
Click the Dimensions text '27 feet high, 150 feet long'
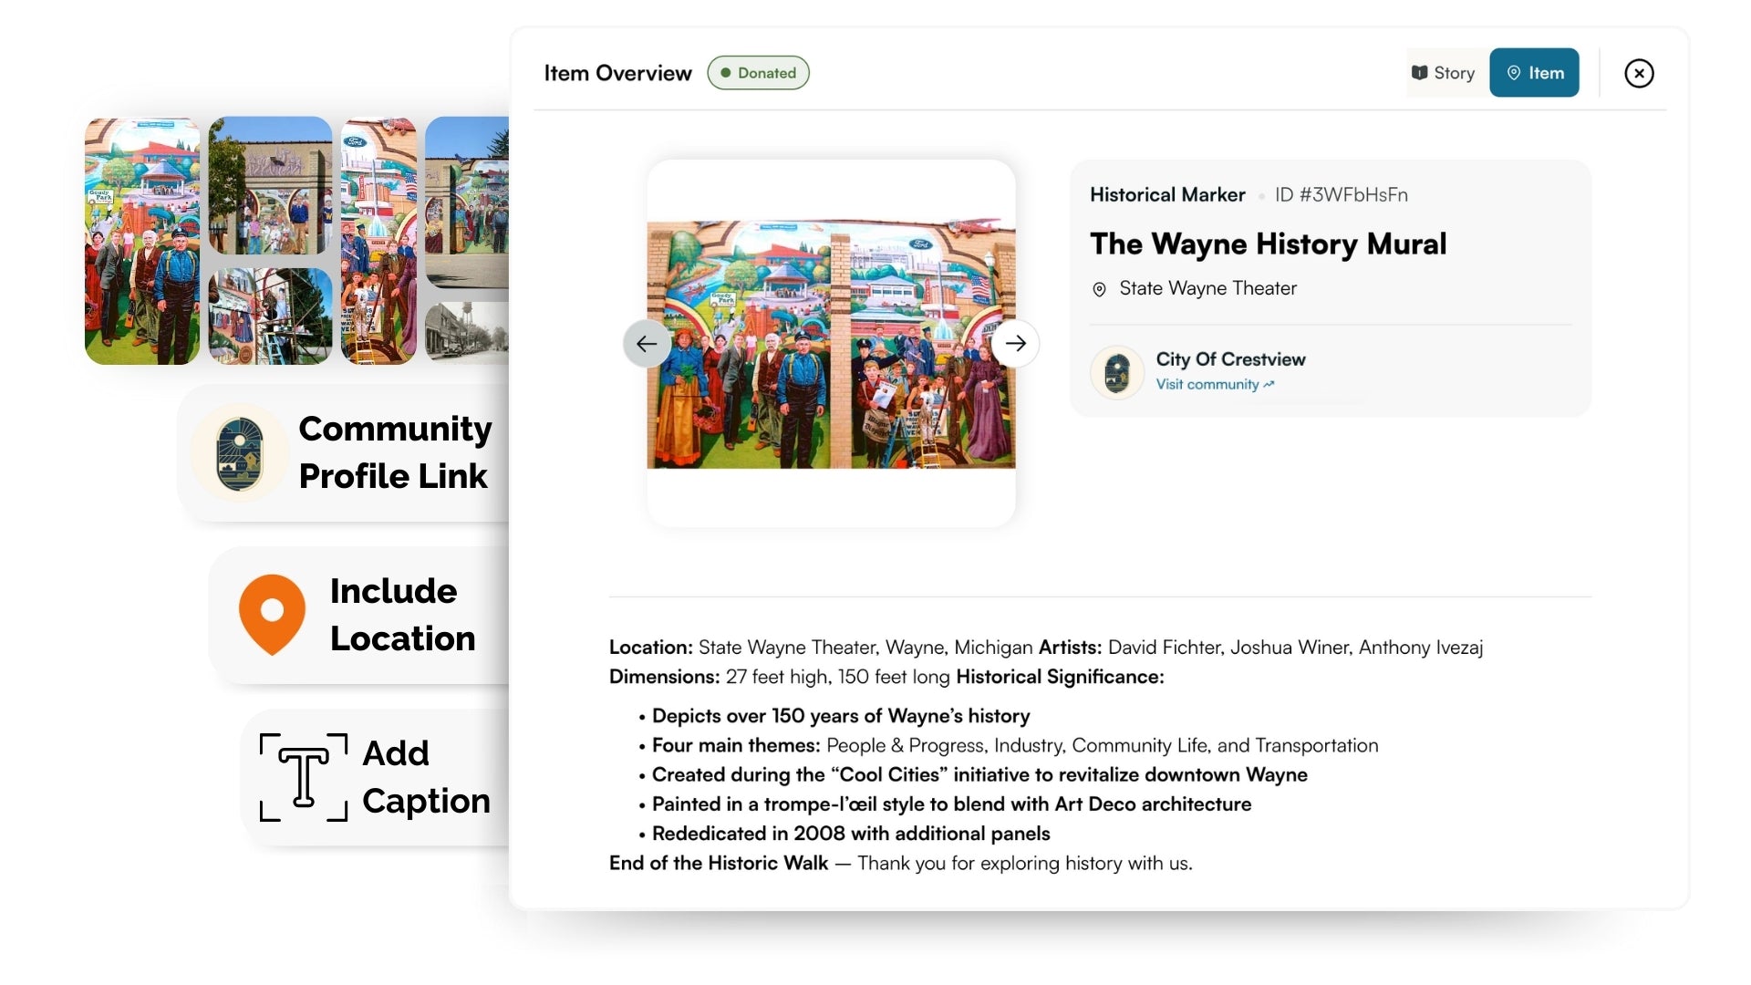[x=837, y=677]
